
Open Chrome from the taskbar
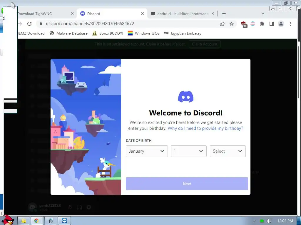pyautogui.click(x=36, y=221)
